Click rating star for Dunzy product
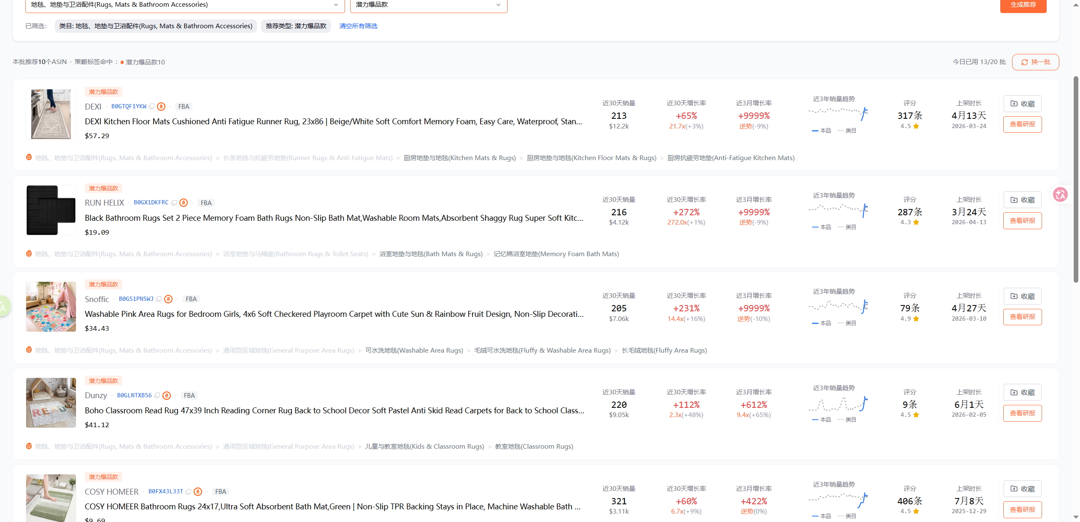 [x=916, y=415]
